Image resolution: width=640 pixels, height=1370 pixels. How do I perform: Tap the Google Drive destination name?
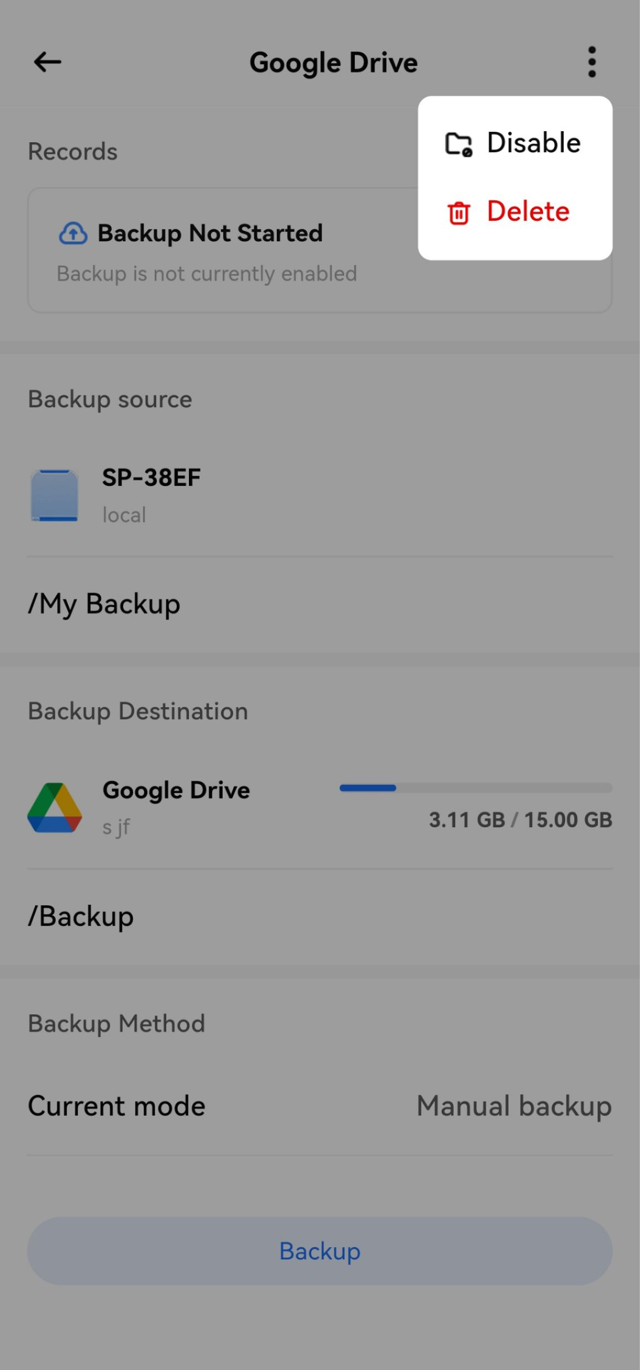coord(176,790)
